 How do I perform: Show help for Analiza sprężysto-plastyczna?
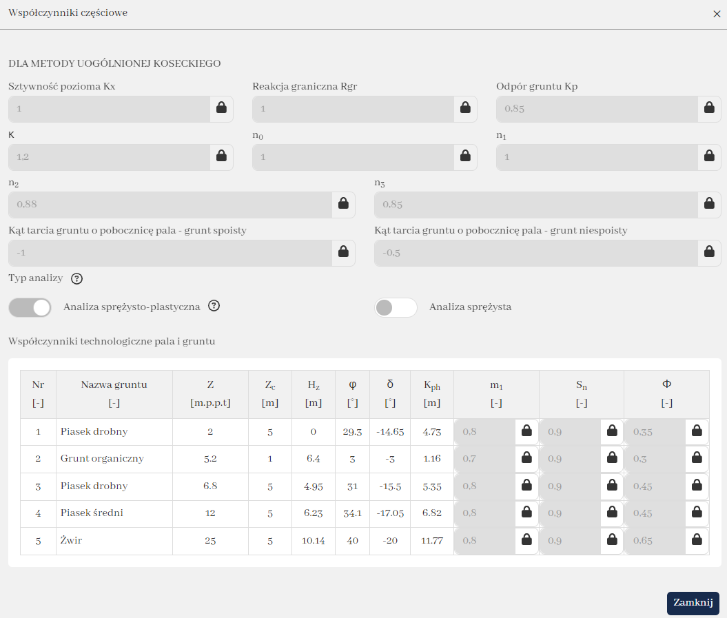pos(214,307)
